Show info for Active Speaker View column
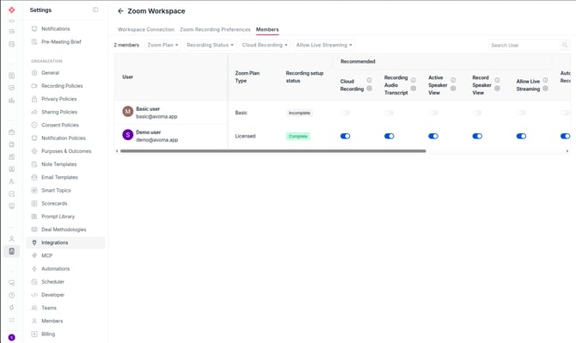 [x=453, y=80]
